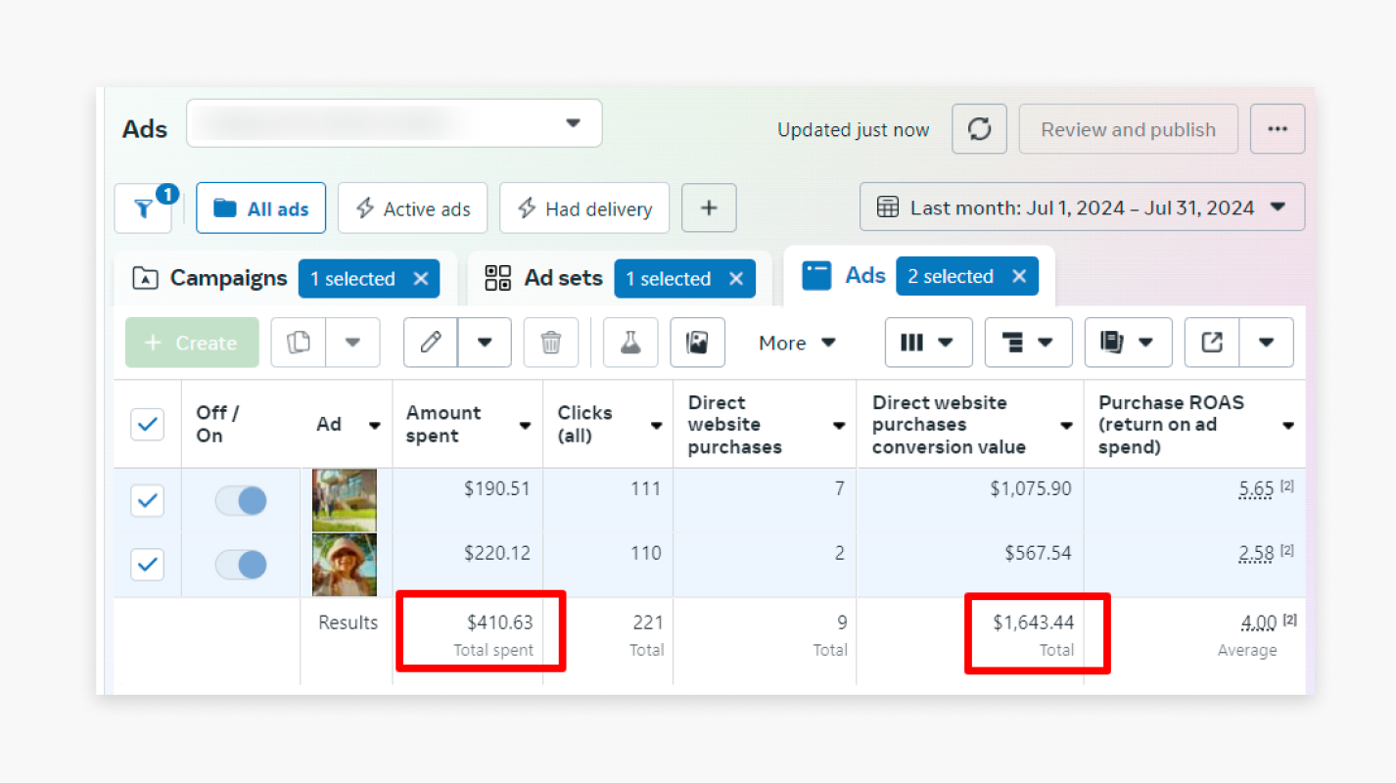Click the plus icon to add a view
This screenshot has width=1396, height=783.
click(x=709, y=208)
